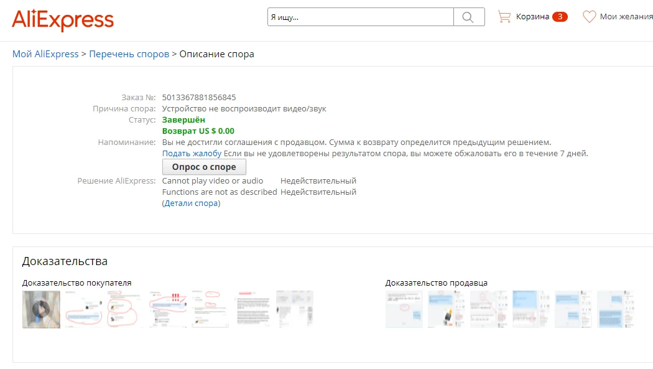
Task: Click the cart badge showing 3
Action: pos(560,17)
